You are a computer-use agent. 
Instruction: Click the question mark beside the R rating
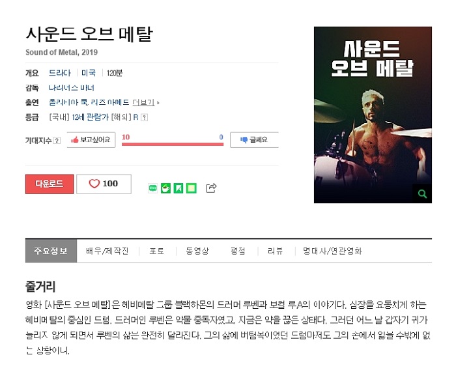tap(144, 117)
